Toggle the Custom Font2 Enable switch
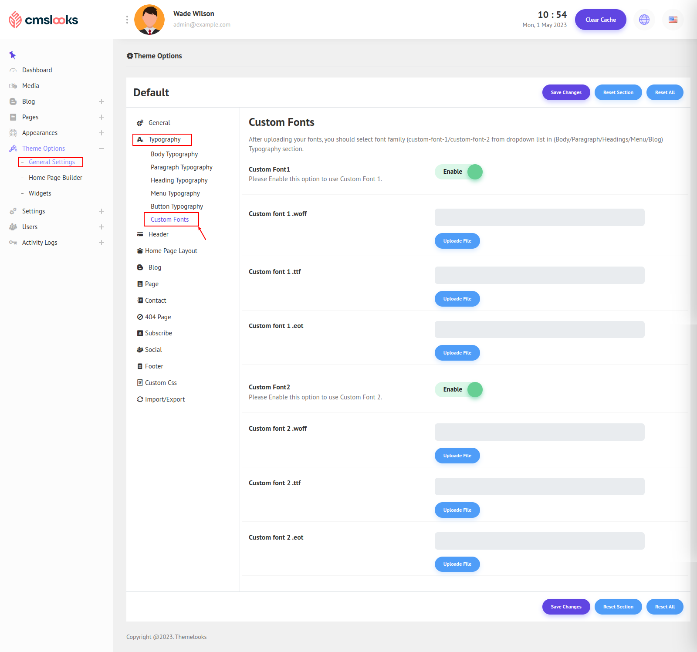The image size is (697, 652). pyautogui.click(x=459, y=389)
